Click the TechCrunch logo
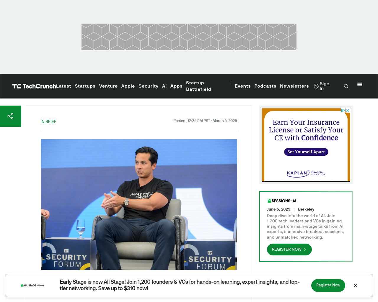Viewport: 378px width, 302px height. pos(34,86)
